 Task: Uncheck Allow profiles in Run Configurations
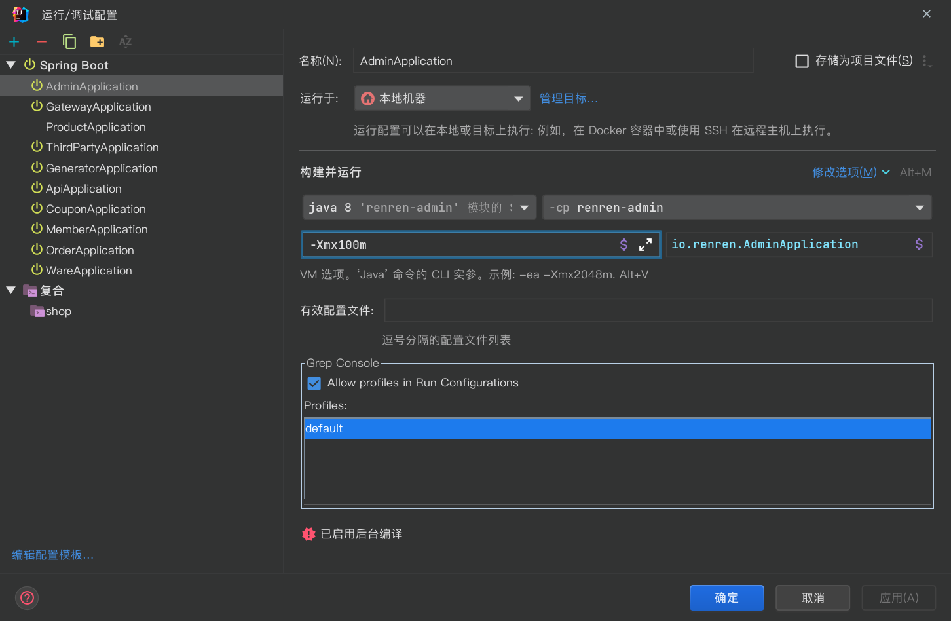(314, 383)
